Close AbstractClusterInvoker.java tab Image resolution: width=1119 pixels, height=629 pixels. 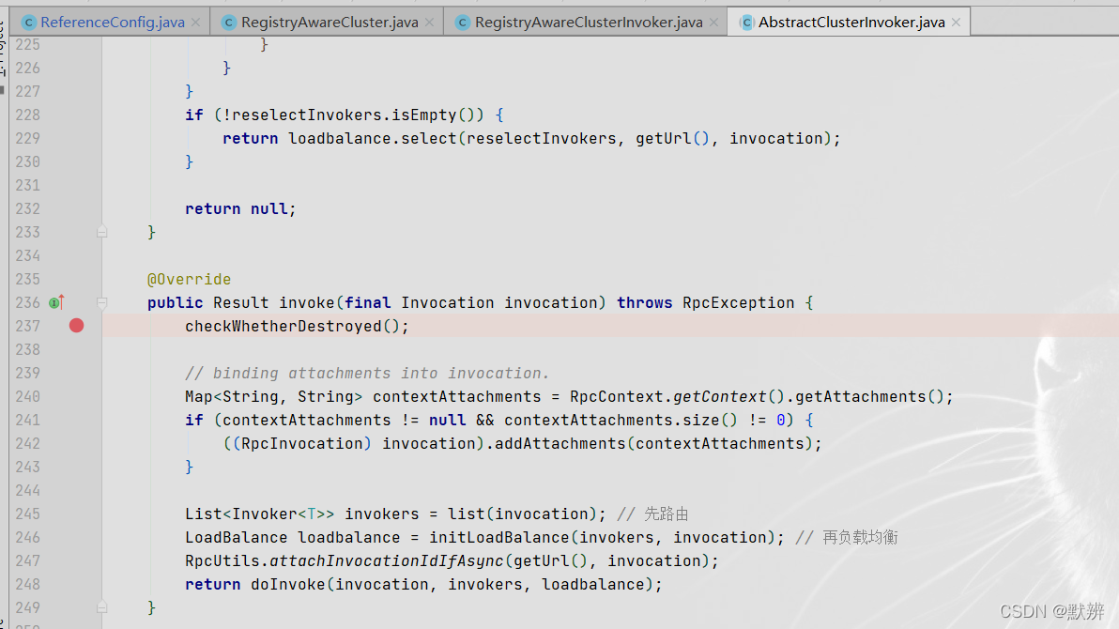(x=956, y=23)
